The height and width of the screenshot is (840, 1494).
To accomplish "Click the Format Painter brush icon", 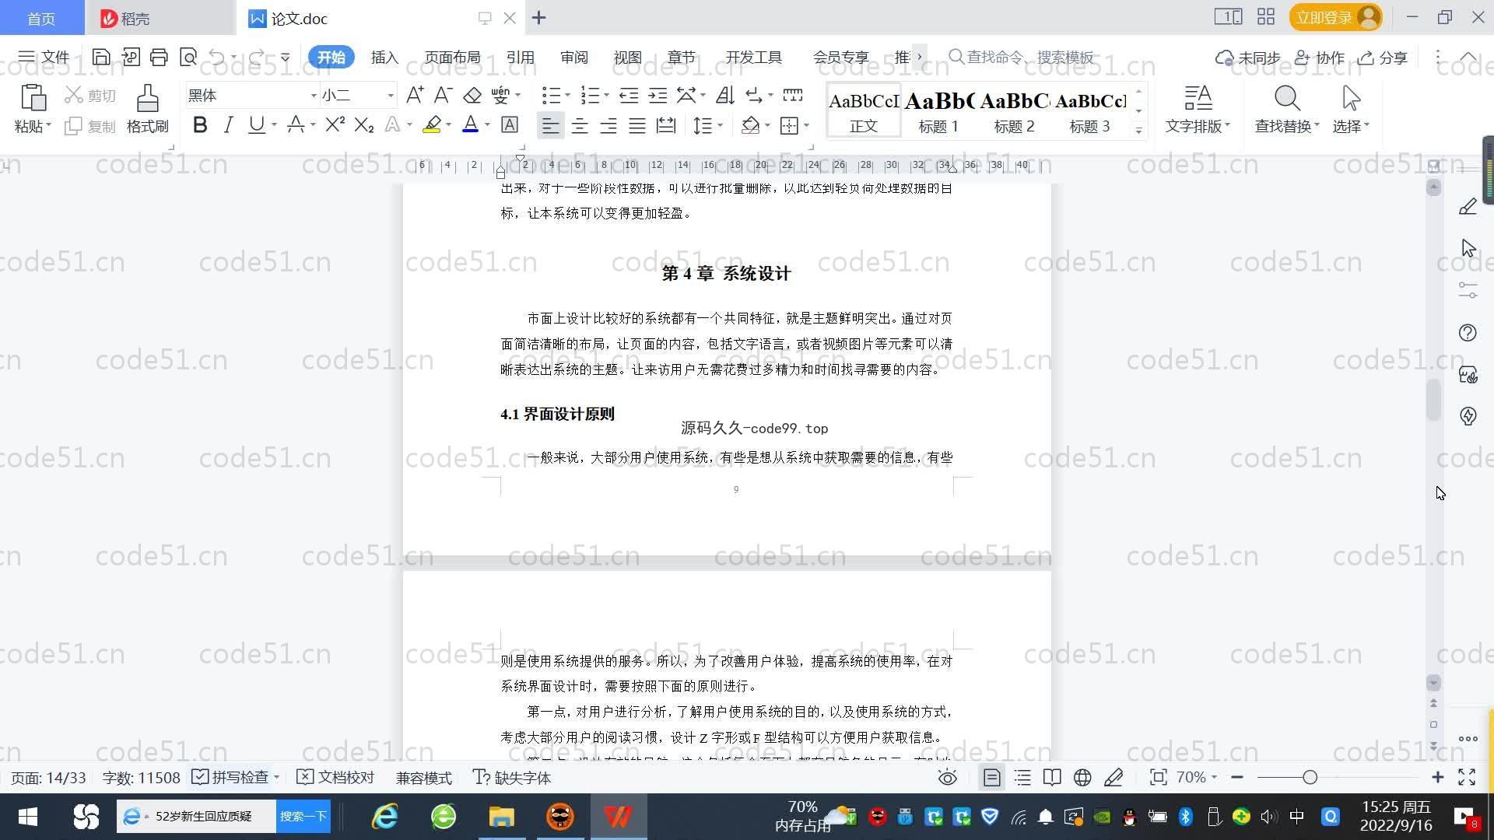I will pos(147,99).
